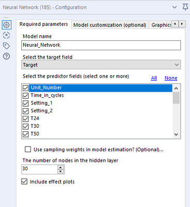Viewport: 190px width, 207px height.
Task: Click the Model name text field
Action: pos(101,45)
